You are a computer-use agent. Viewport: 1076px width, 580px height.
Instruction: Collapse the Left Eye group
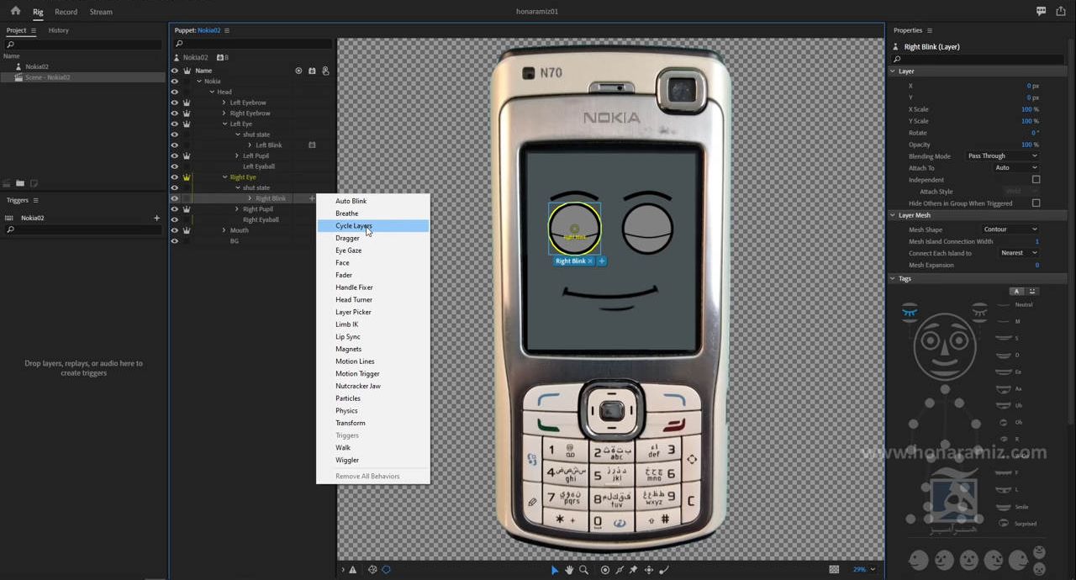pyautogui.click(x=224, y=124)
